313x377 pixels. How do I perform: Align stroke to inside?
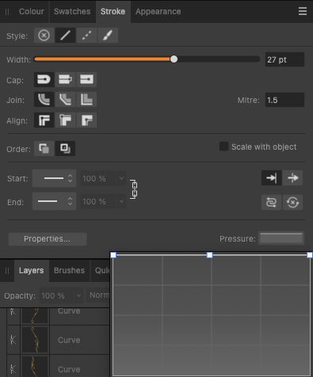[x=65, y=120]
